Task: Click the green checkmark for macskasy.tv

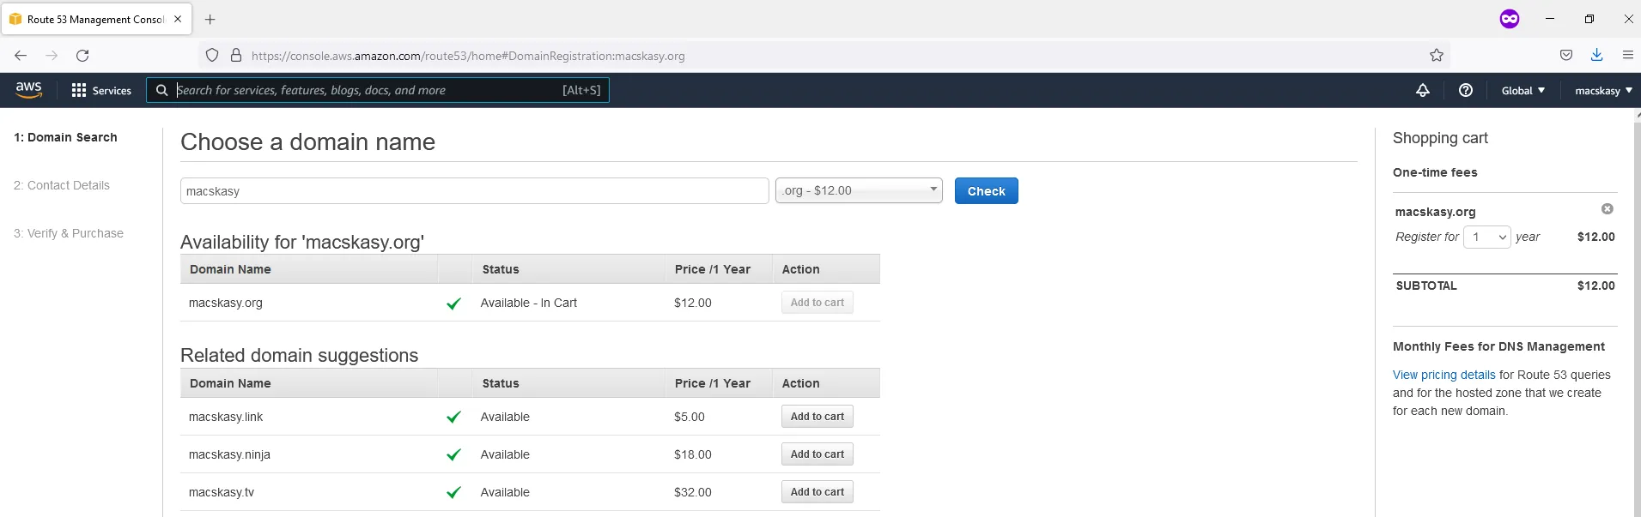Action: click(454, 493)
